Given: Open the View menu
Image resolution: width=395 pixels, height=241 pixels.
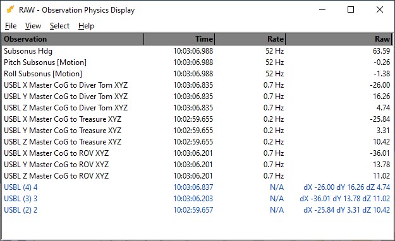Looking at the screenshot, I should pos(33,26).
